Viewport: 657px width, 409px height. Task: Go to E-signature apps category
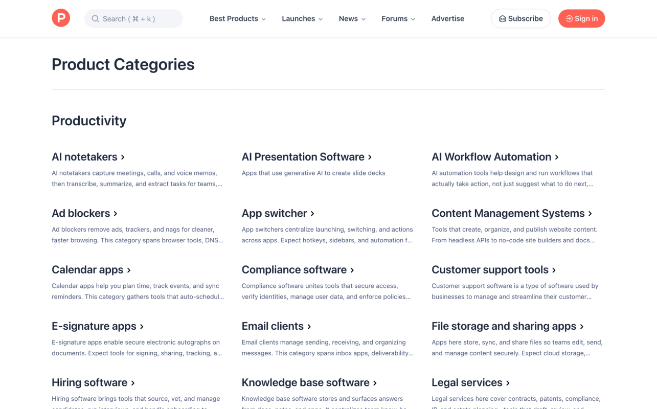tap(98, 326)
